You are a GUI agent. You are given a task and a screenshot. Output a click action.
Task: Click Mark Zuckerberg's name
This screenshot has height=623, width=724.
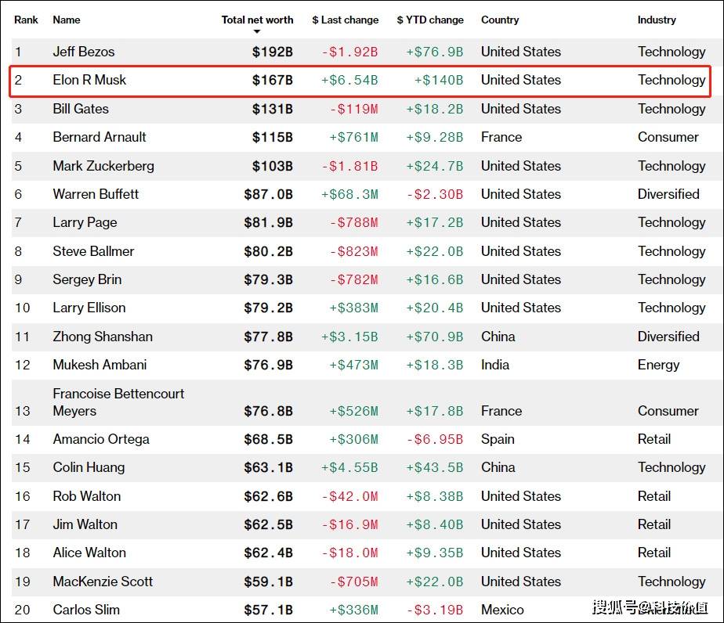tap(103, 166)
